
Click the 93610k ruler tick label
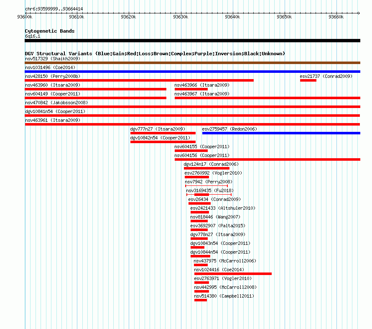pyautogui.click(x=76, y=17)
